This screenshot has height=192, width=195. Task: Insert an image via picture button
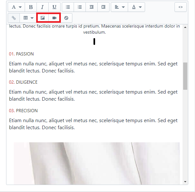pyautogui.click(x=43, y=18)
